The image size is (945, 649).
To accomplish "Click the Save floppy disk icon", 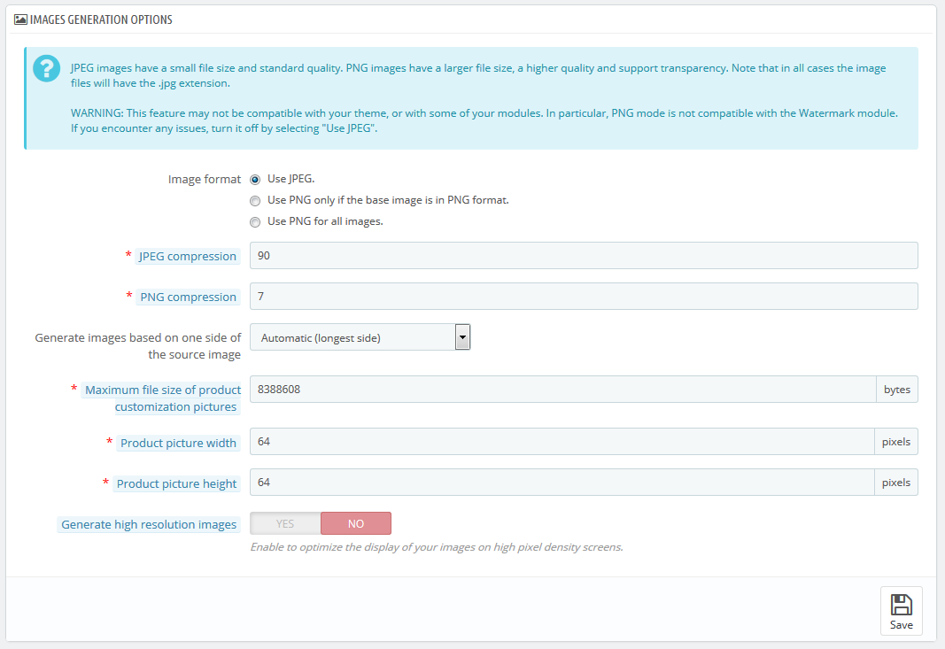I will pos(901,605).
